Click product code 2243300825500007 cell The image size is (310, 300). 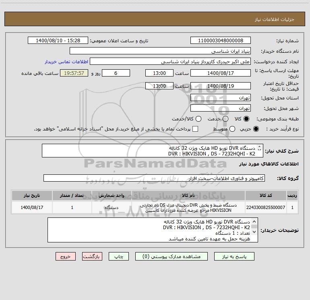[x=266, y=207]
